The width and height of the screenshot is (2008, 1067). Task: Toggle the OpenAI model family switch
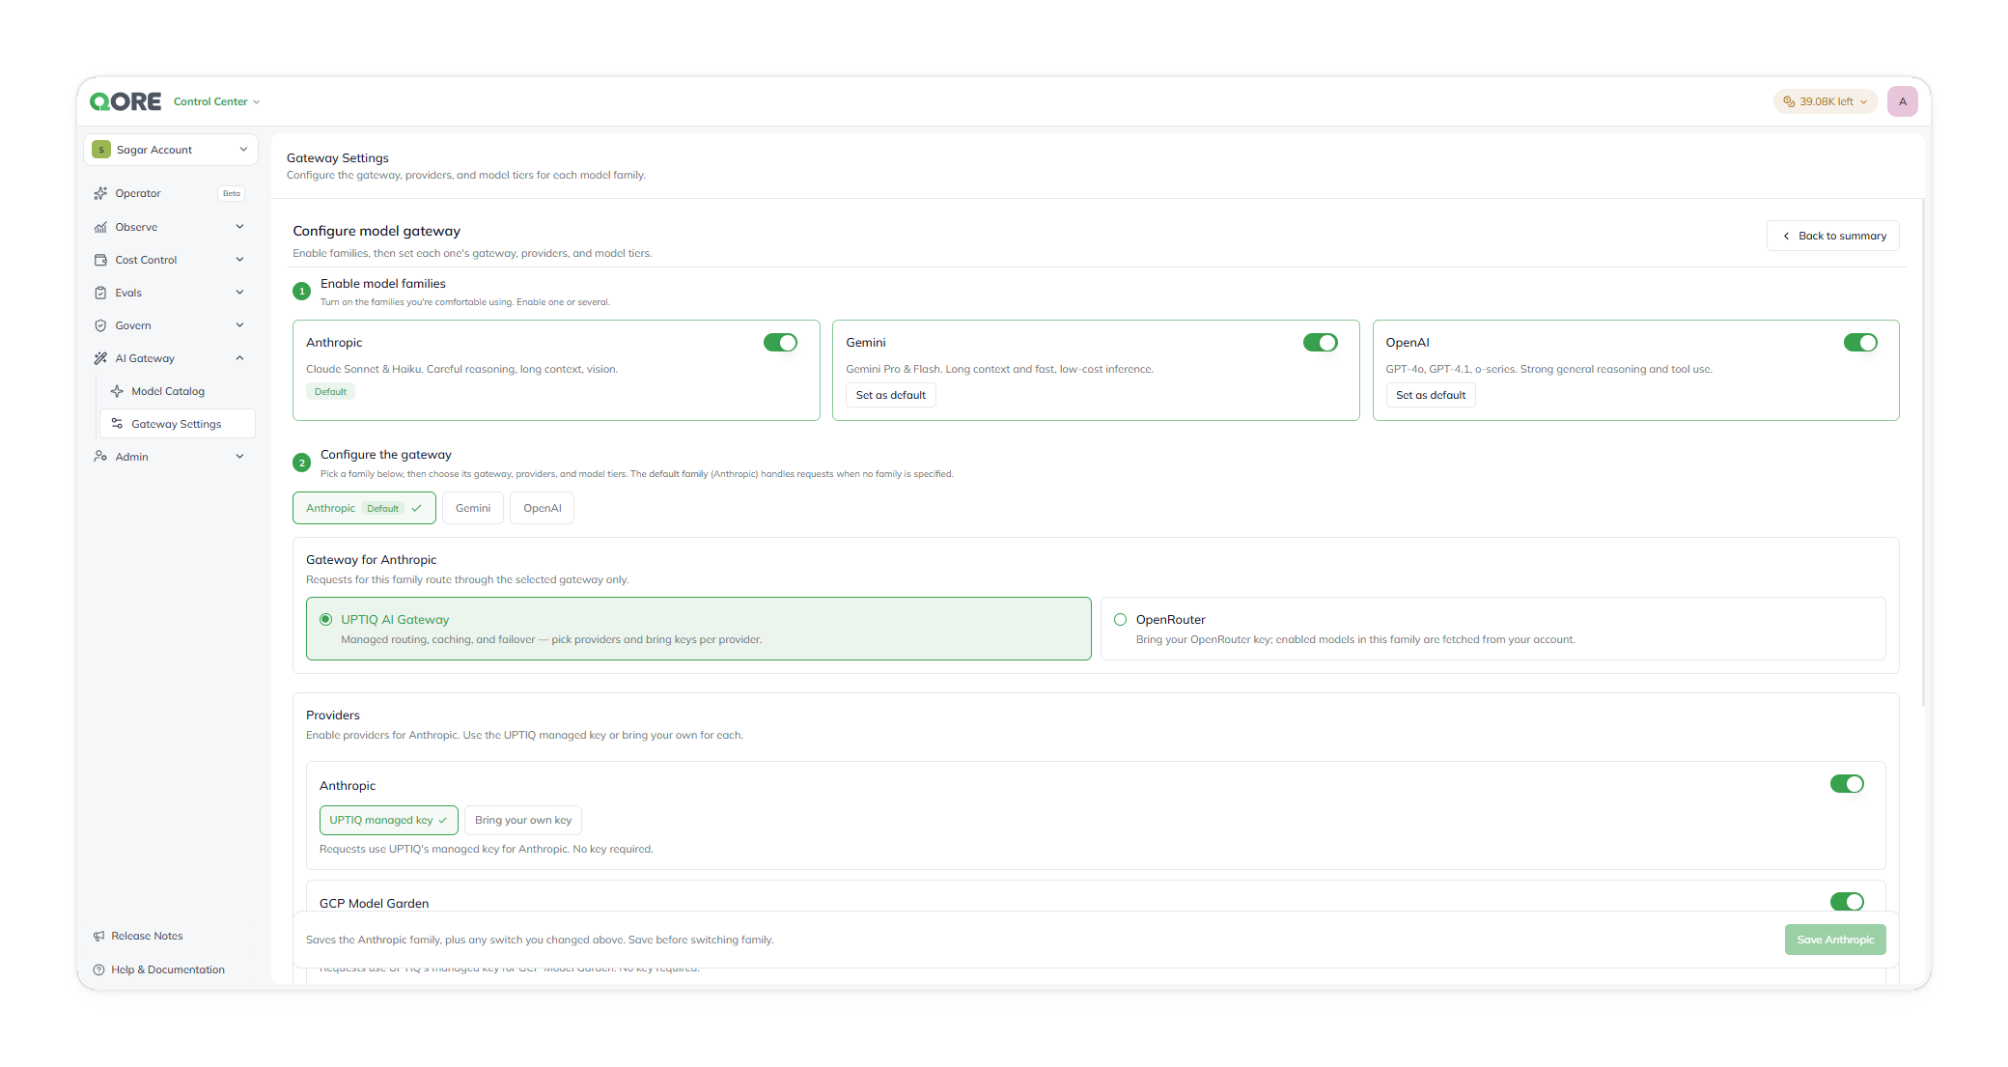coord(1860,343)
